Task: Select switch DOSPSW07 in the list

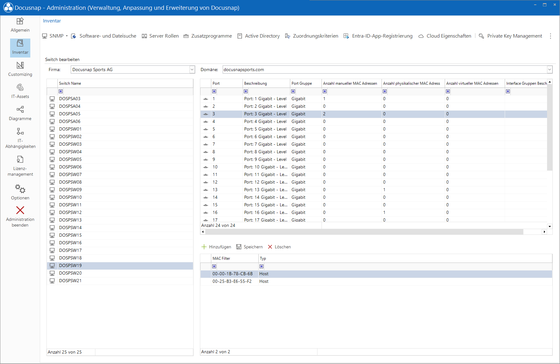Action: coord(120,174)
